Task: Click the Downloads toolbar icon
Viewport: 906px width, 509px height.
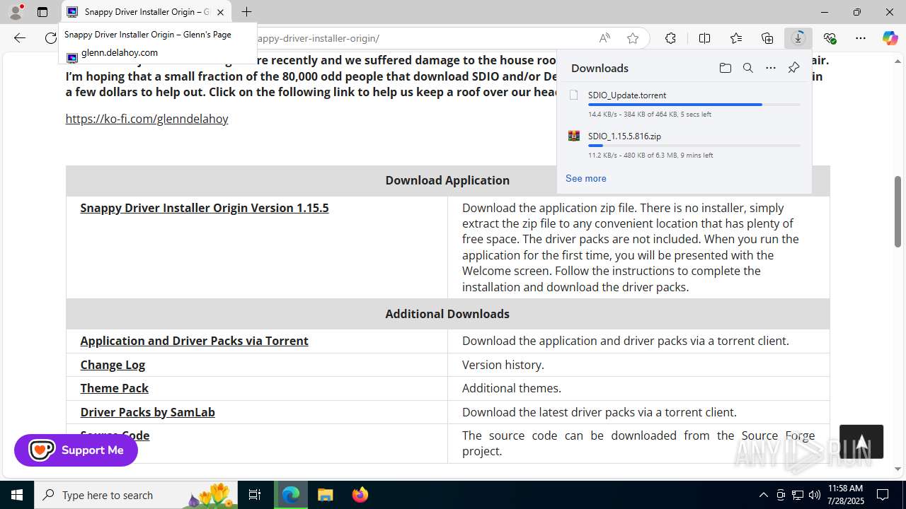Action: click(798, 38)
